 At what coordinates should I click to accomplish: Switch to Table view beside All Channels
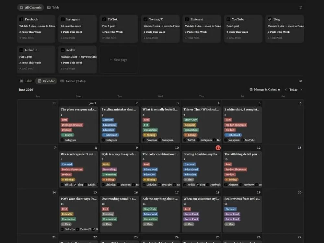[x=53, y=7]
